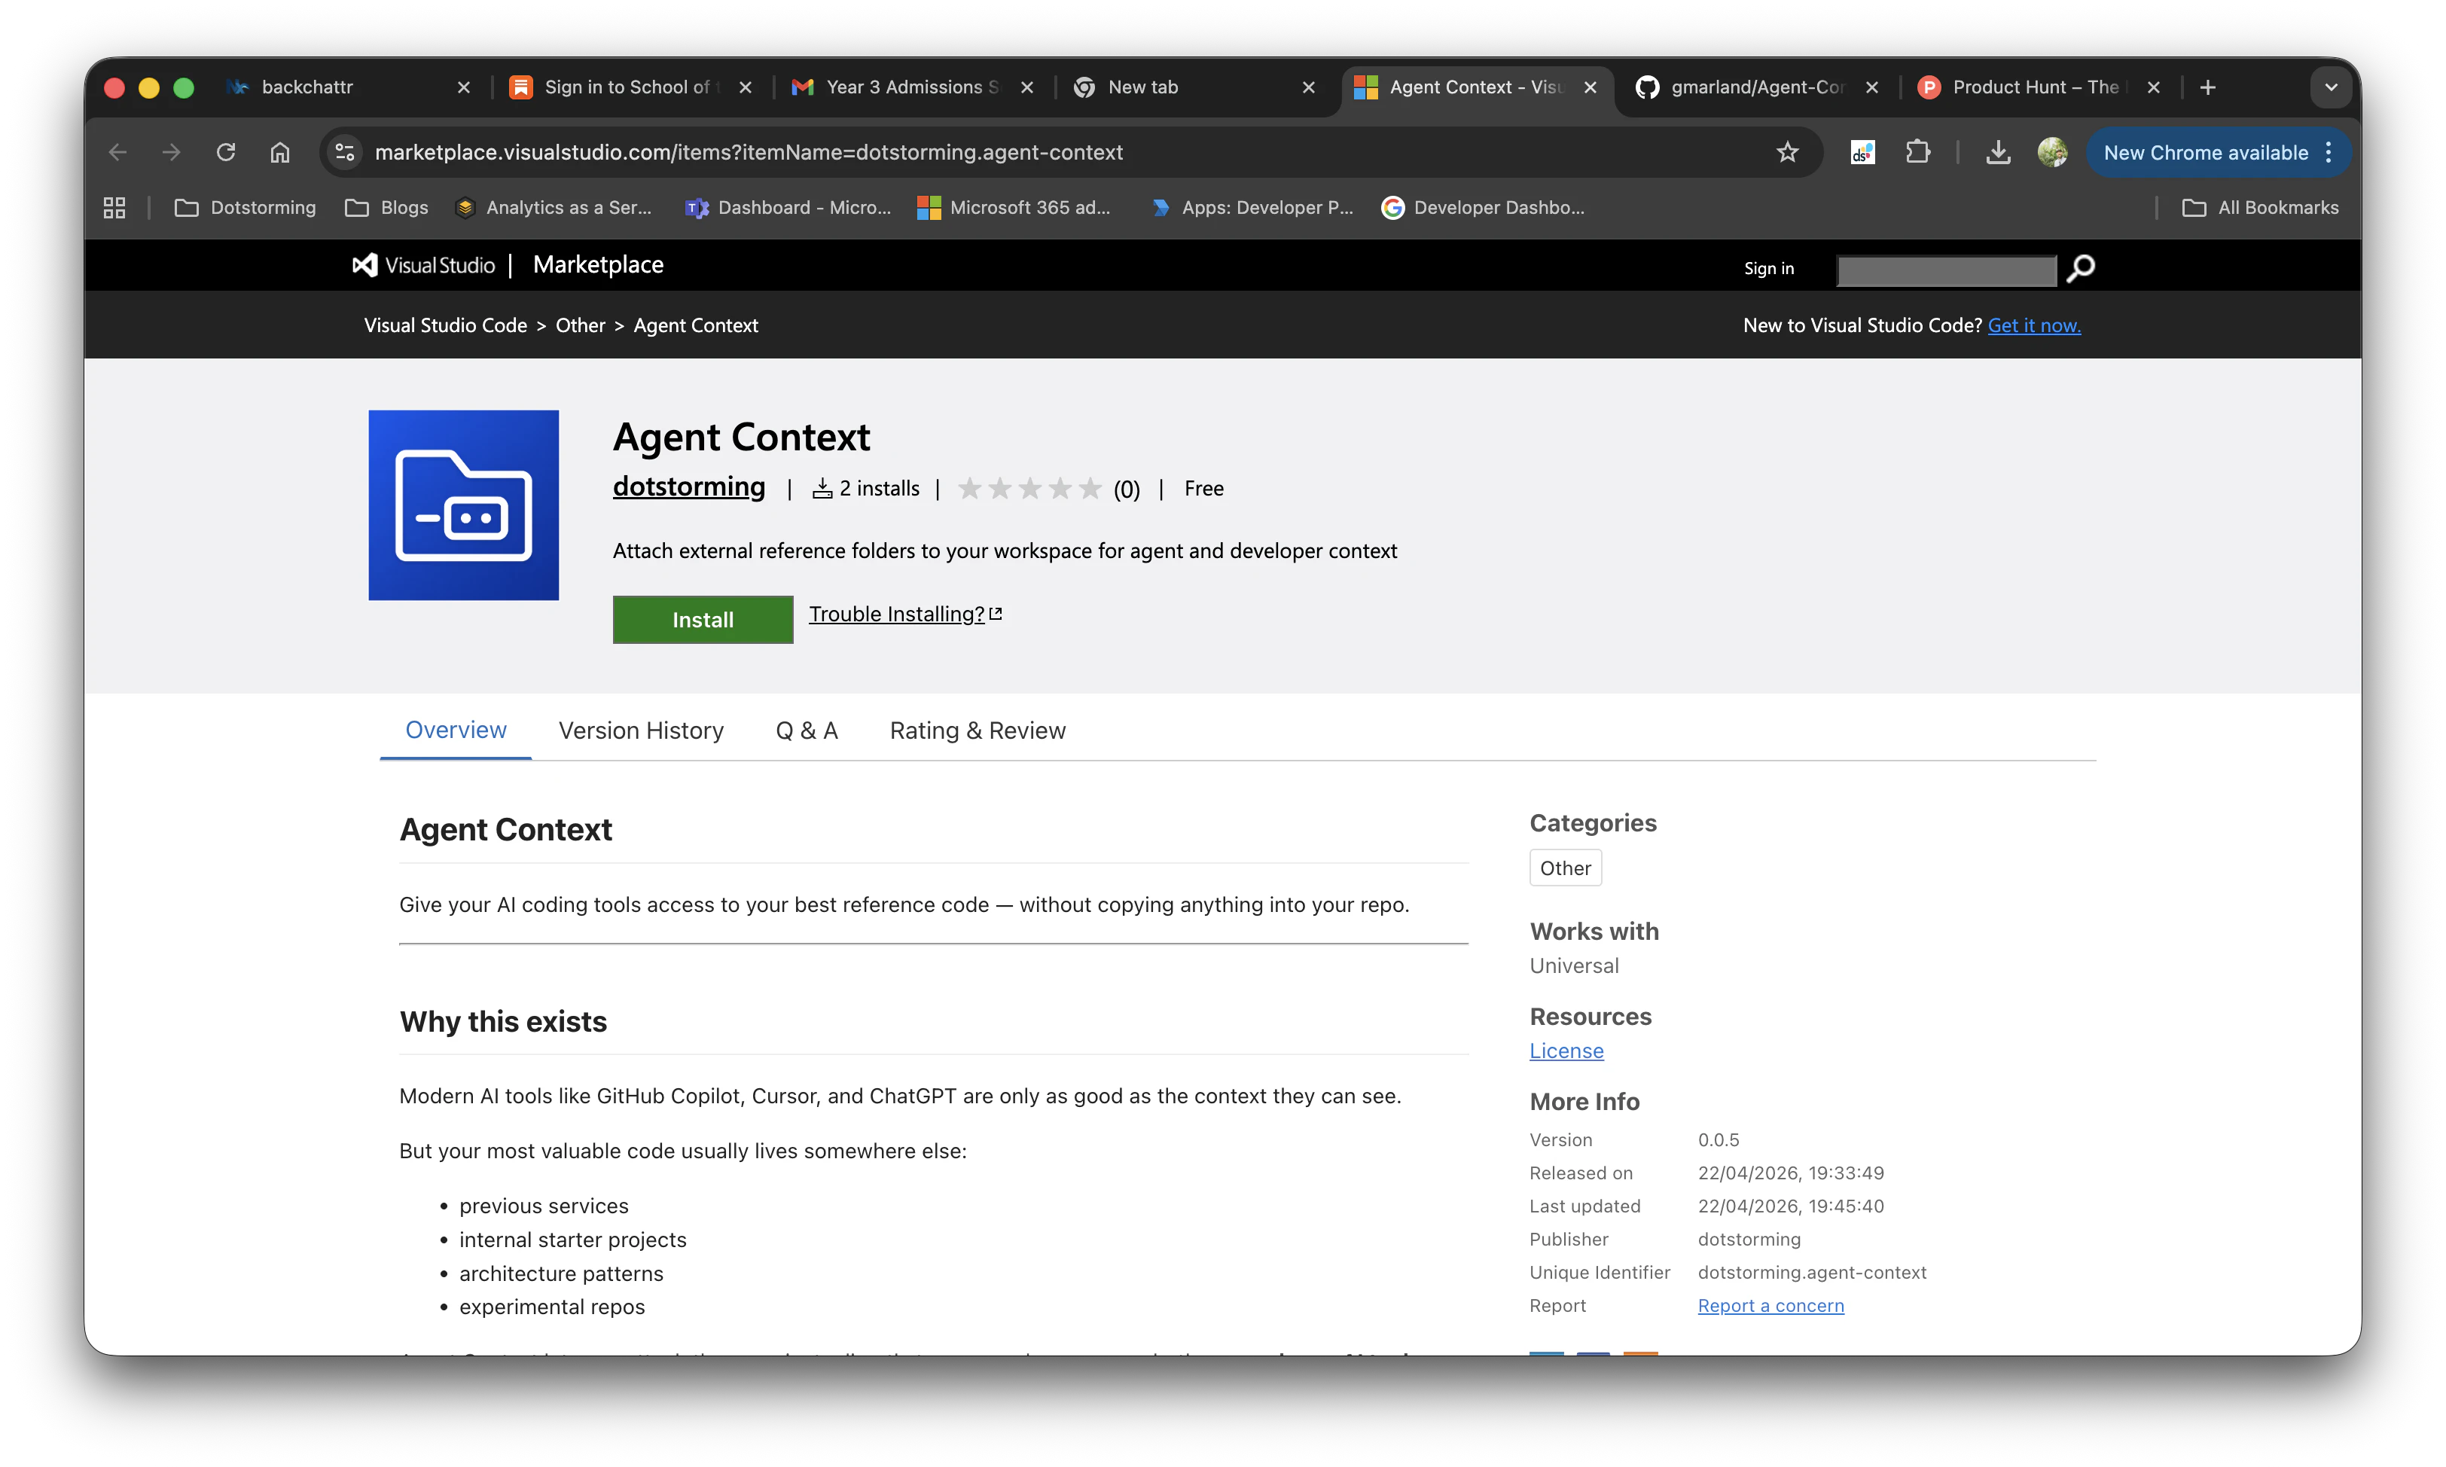Click the back navigation arrow
Image resolution: width=2446 pixels, height=1467 pixels.
click(x=117, y=151)
